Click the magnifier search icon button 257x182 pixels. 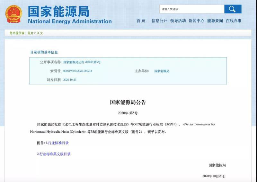pyautogui.click(x=233, y=9)
